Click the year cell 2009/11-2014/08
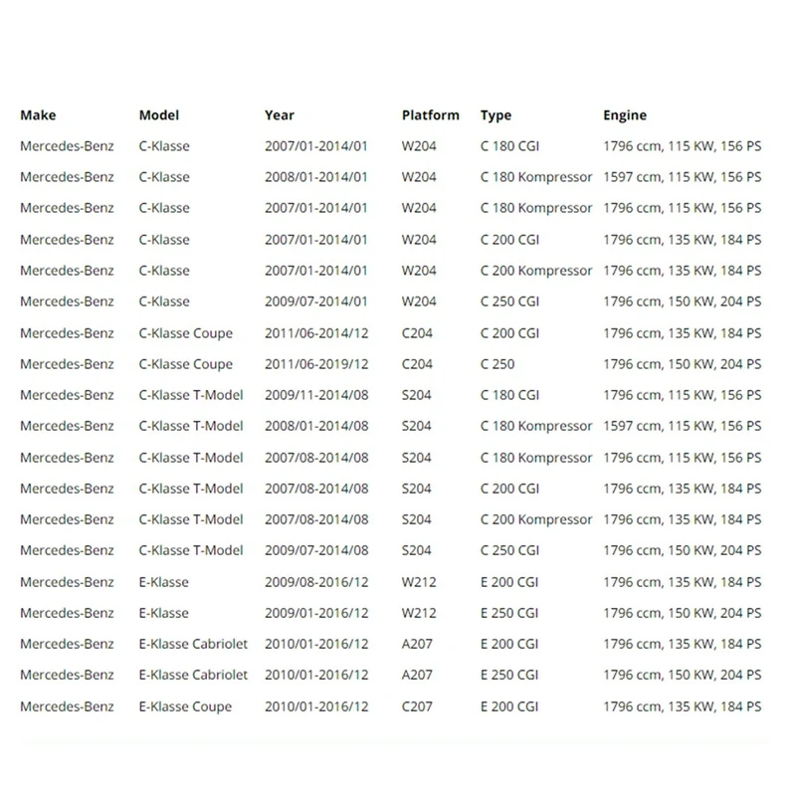 (316, 395)
